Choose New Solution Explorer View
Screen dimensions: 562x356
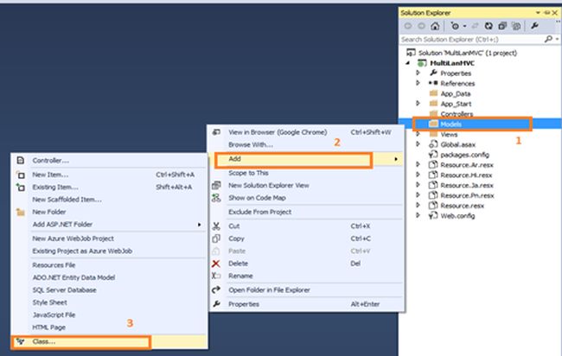[x=306, y=185]
